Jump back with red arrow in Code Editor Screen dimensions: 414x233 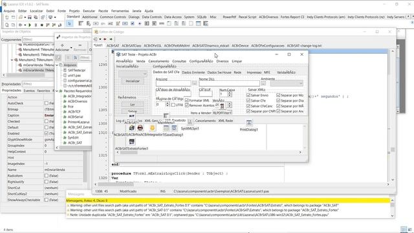pyautogui.click(x=105, y=39)
